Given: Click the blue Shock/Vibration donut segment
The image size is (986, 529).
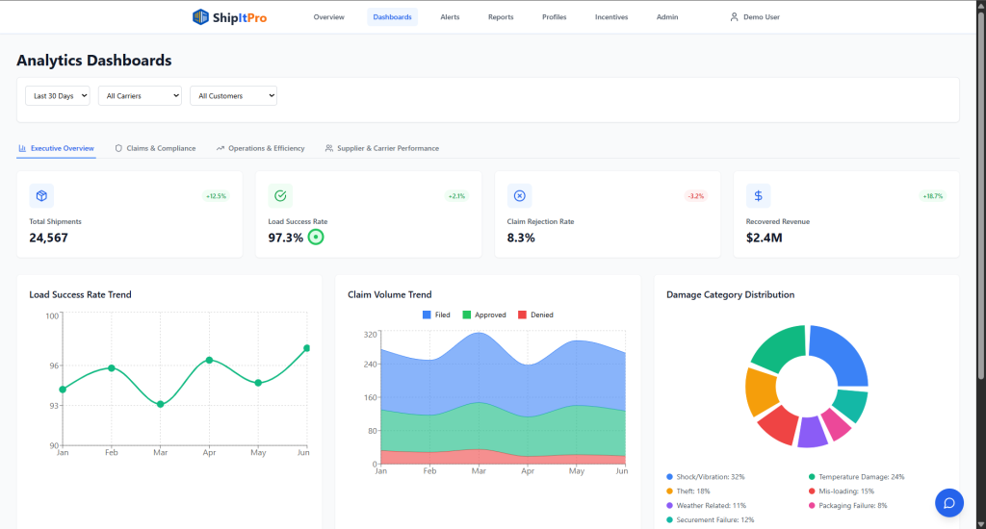Looking at the screenshot, I should pos(843,354).
